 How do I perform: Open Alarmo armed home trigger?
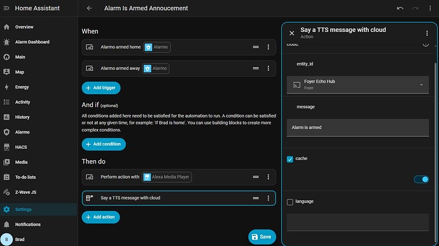[x=179, y=47]
